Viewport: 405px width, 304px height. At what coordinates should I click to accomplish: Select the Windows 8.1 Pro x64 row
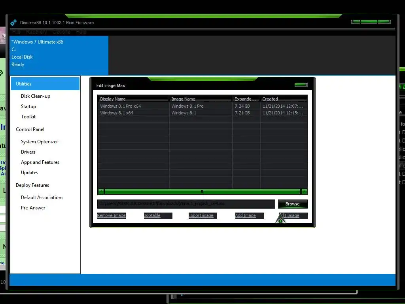[x=202, y=106]
